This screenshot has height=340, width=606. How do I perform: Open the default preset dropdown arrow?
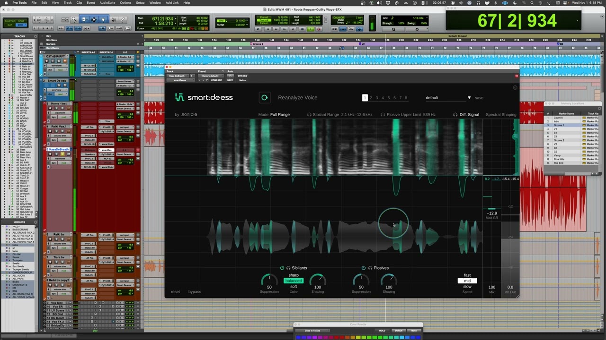[x=469, y=98]
